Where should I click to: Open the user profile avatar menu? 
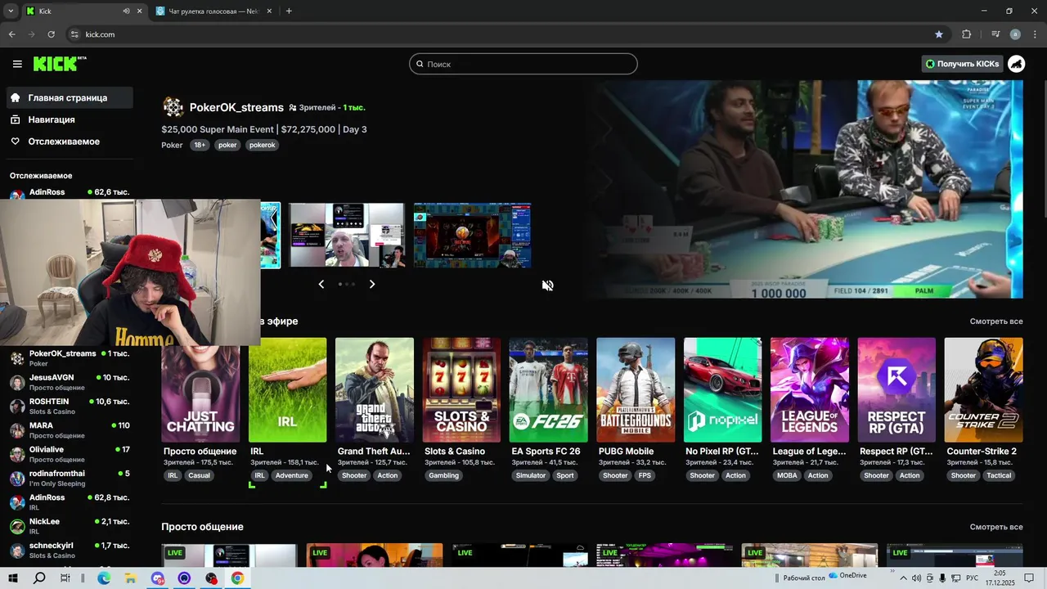pyautogui.click(x=1016, y=64)
